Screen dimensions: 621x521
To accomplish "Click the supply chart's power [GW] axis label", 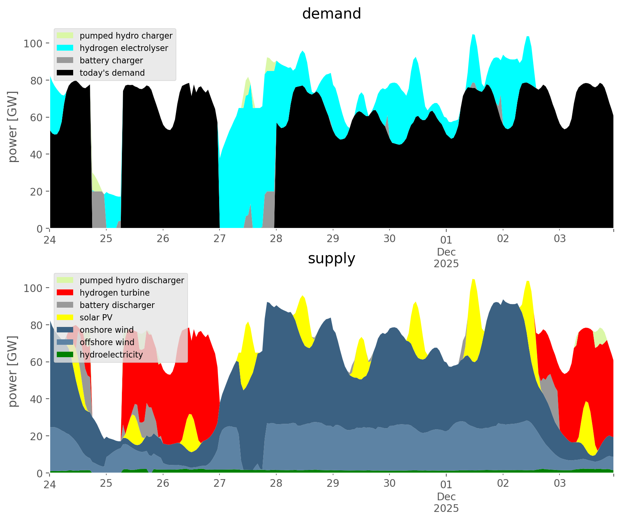I will coord(13,371).
